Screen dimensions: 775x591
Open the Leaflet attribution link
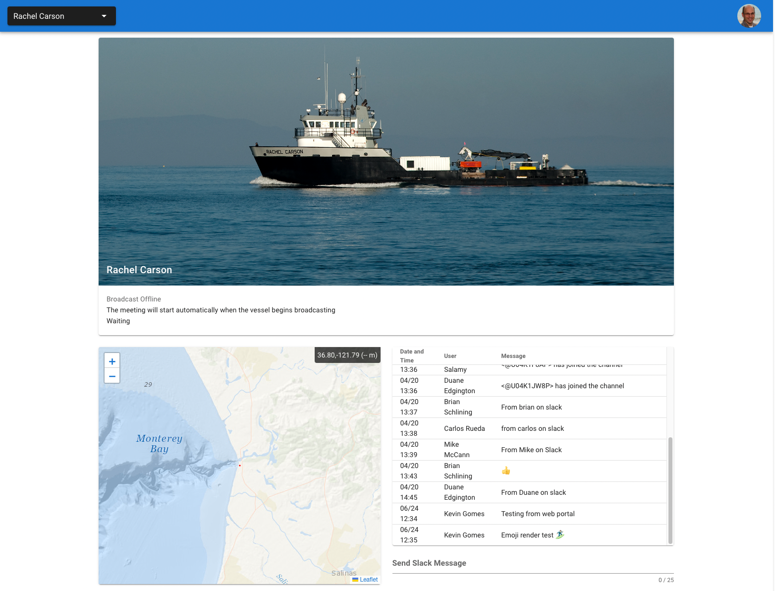point(368,580)
